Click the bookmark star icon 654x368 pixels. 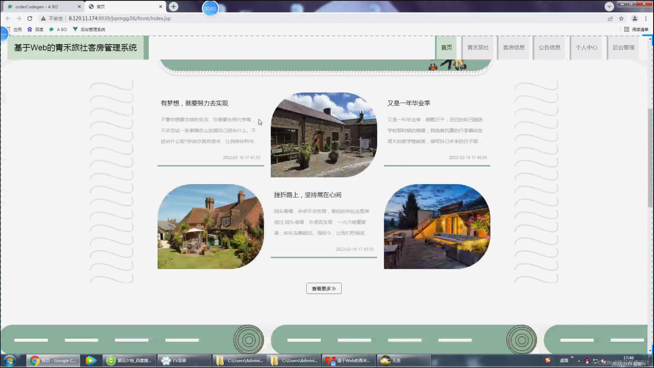(x=621, y=18)
